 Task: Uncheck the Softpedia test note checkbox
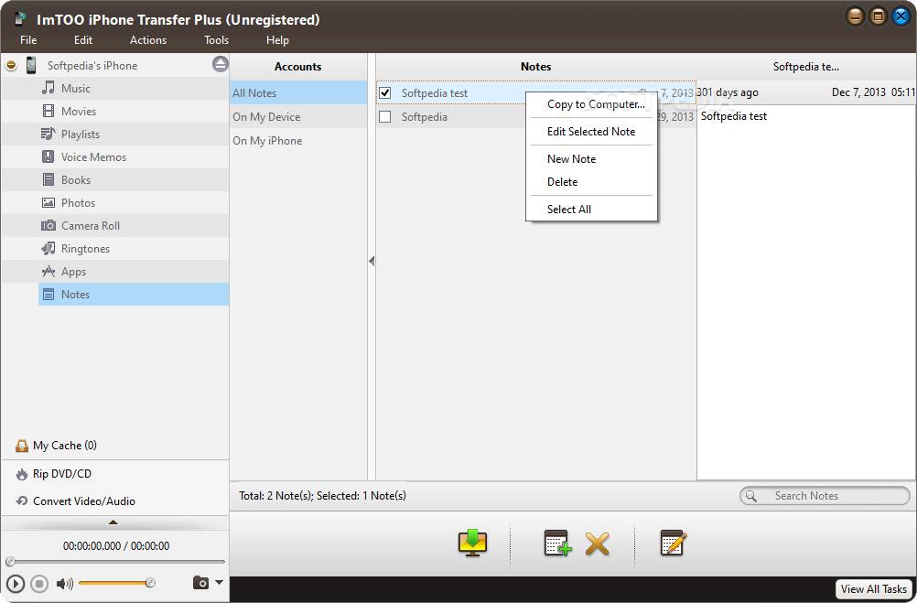(384, 92)
